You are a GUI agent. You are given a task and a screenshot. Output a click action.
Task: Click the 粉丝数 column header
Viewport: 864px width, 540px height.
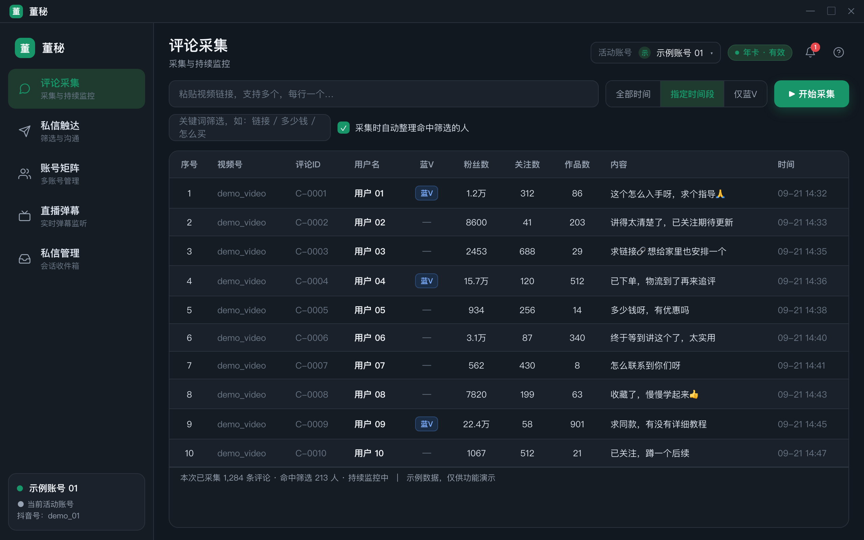click(476, 165)
